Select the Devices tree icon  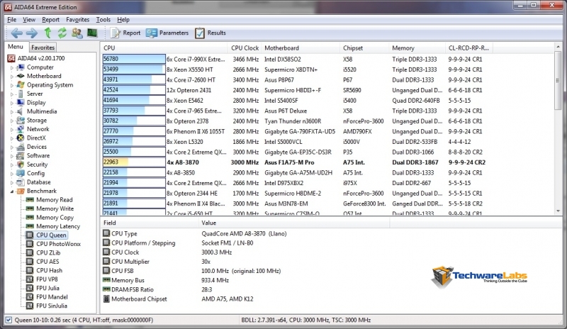pyautogui.click(x=21, y=147)
